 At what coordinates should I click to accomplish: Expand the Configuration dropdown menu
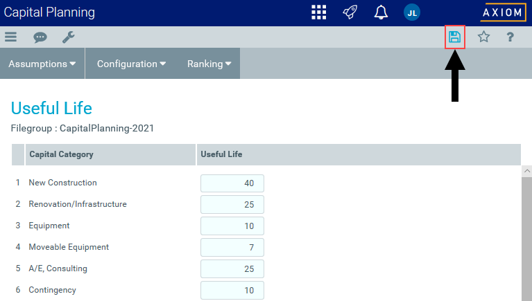pyautogui.click(x=131, y=64)
